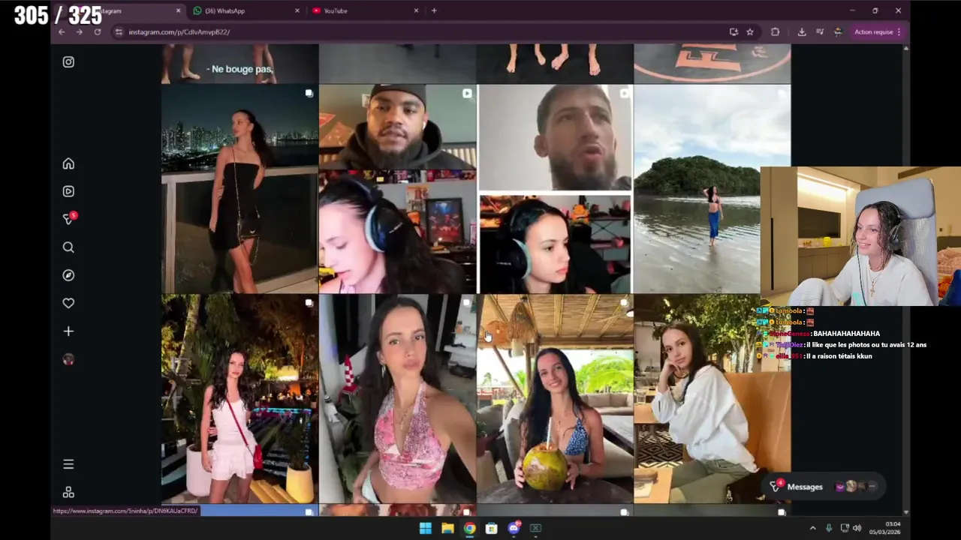Reload the Instagram page

tap(98, 32)
